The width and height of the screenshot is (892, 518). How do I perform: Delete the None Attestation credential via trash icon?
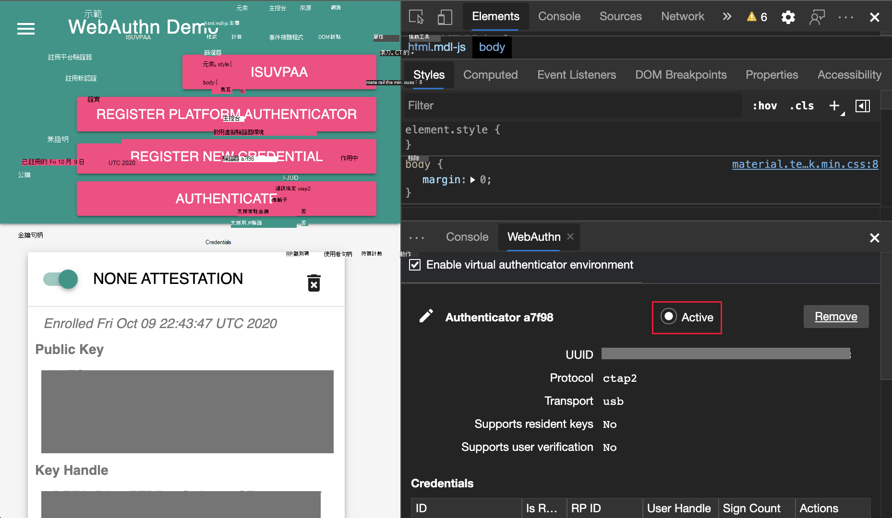[x=313, y=283]
